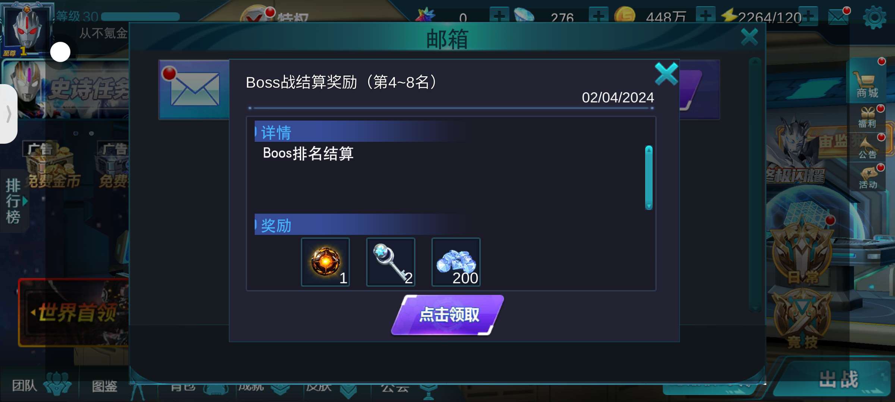Expand the 排行榜 ranking side panel

tap(15, 201)
